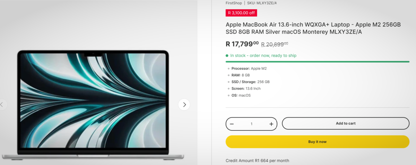Open the MacBook Air product image
The width and height of the screenshot is (416, 165).
click(94, 104)
